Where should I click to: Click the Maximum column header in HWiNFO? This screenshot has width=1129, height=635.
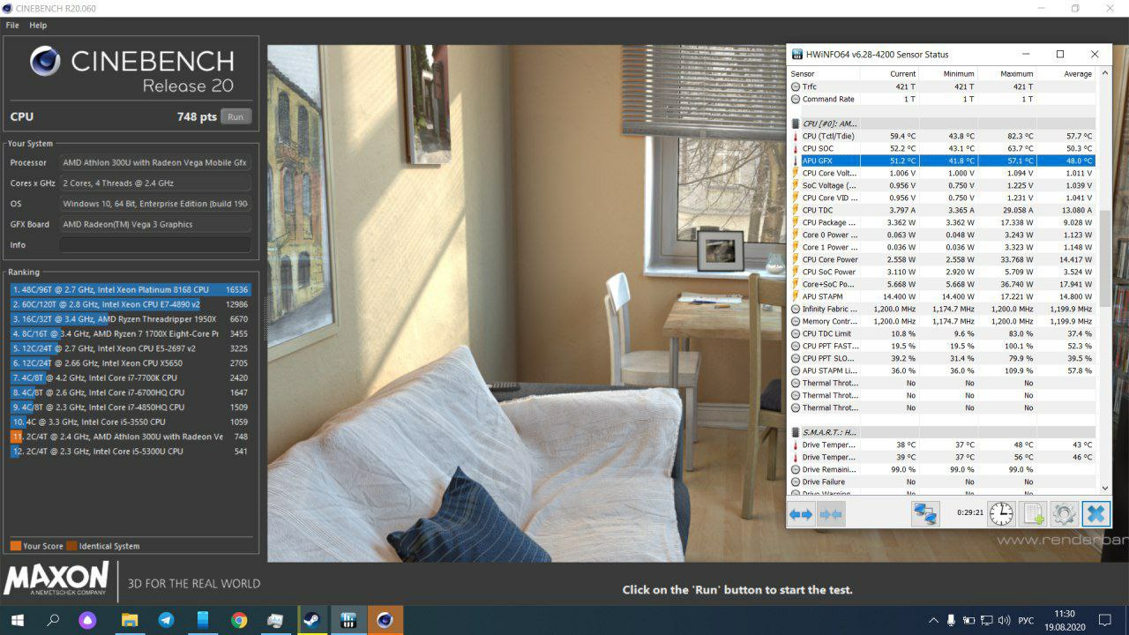pos(1006,74)
